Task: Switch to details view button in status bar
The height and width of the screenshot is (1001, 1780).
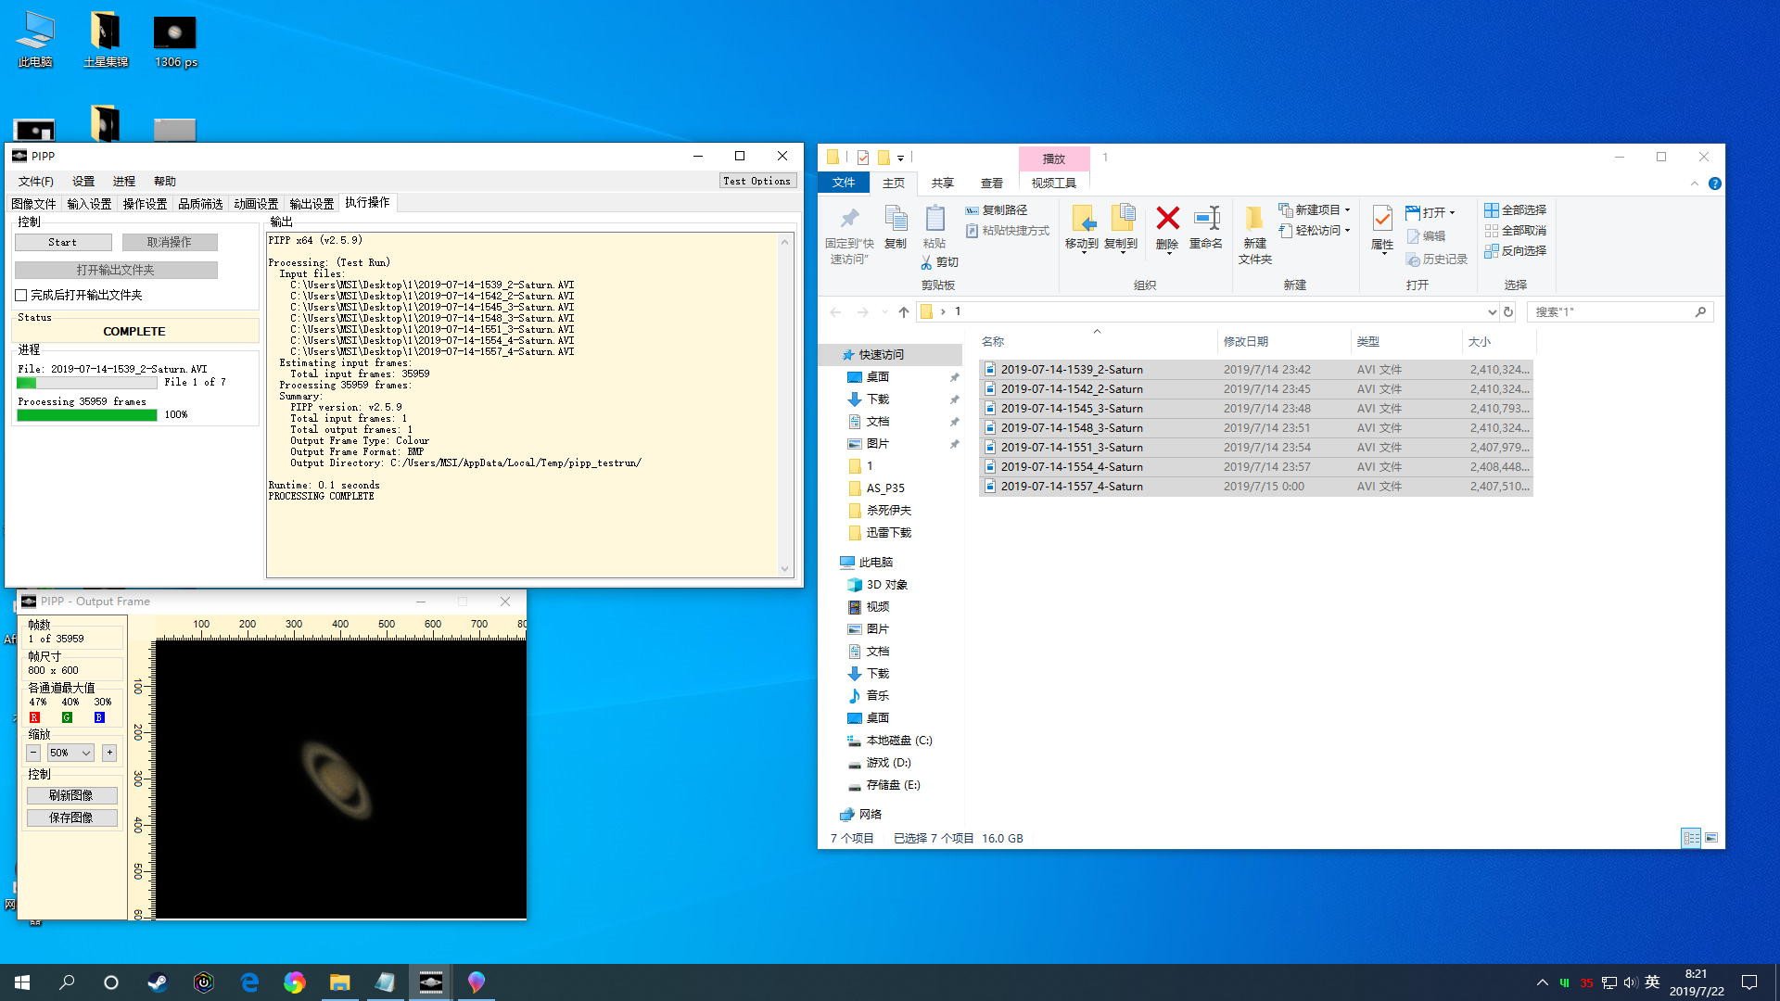Action: pyautogui.click(x=1692, y=838)
